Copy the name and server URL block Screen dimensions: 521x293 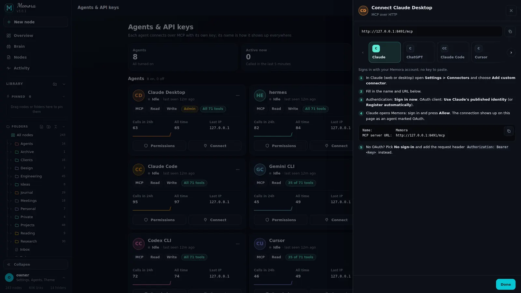coord(509,131)
